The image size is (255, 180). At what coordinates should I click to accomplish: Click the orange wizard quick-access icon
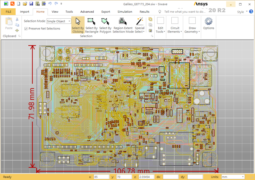click(12, 4)
